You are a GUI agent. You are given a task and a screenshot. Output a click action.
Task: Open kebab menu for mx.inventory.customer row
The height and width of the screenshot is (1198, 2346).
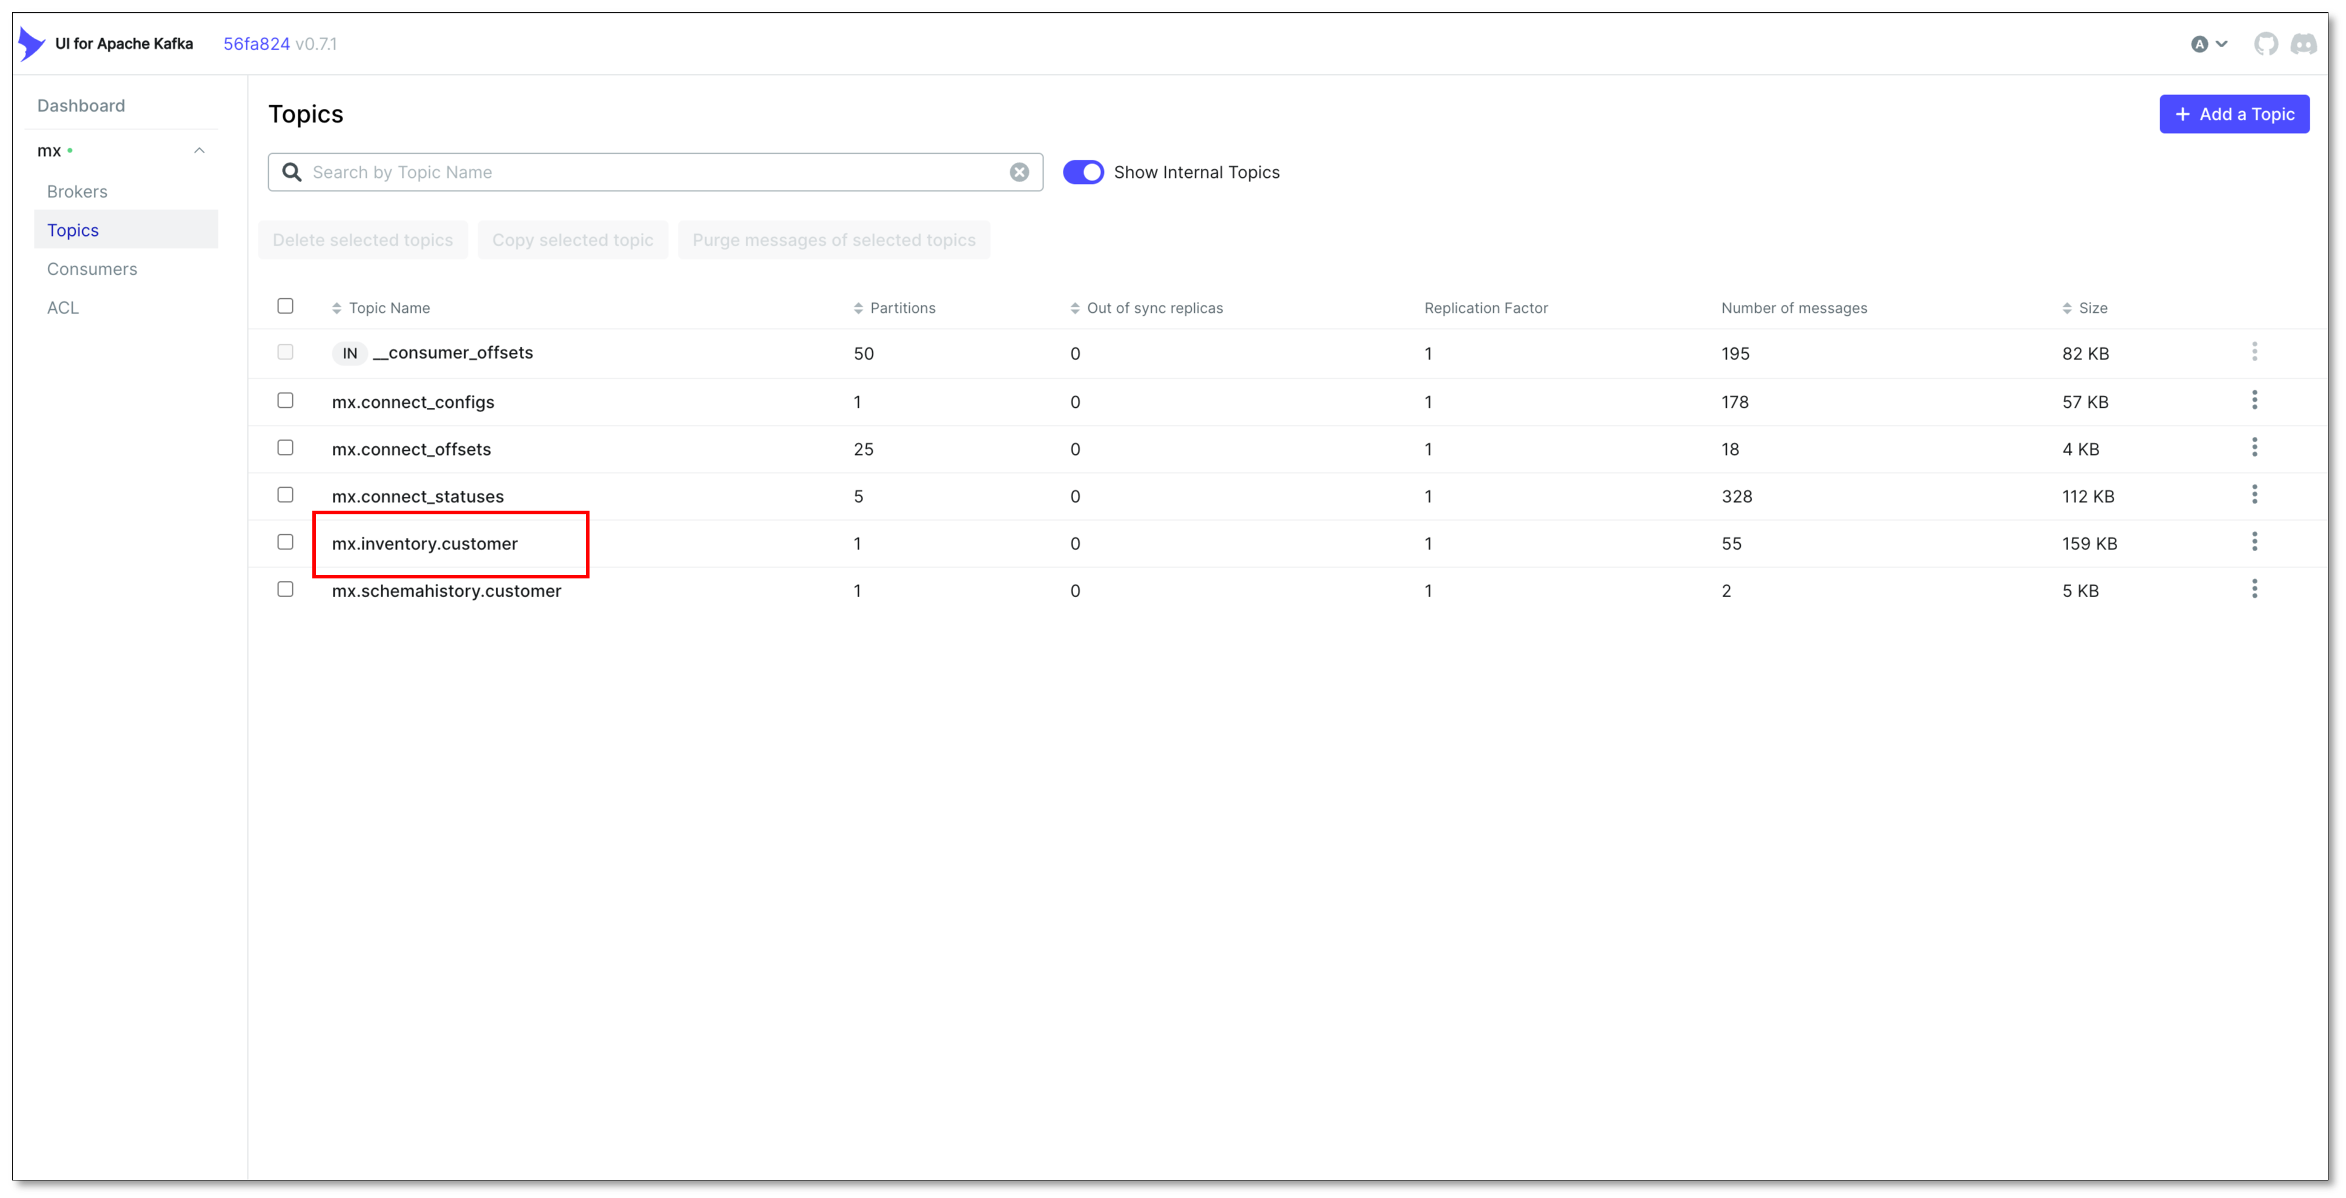click(2254, 543)
